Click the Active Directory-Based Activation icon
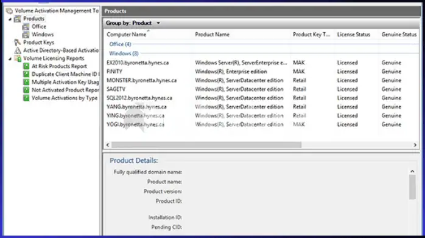Image resolution: width=425 pixels, height=238 pixels. 18,50
